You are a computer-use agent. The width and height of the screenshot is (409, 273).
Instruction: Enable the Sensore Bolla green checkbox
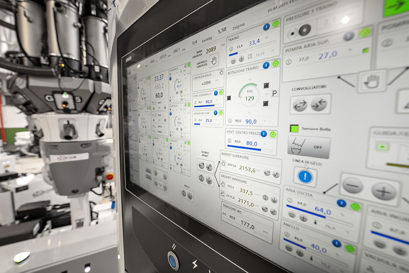pos(294,128)
